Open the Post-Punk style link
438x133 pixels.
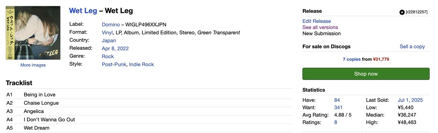pos(114,65)
